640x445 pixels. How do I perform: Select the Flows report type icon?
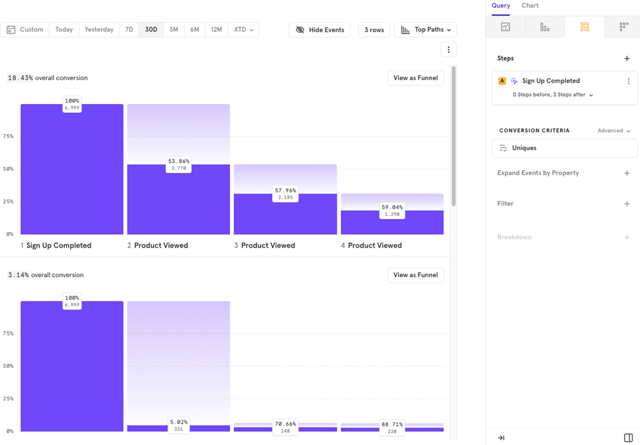tap(585, 27)
